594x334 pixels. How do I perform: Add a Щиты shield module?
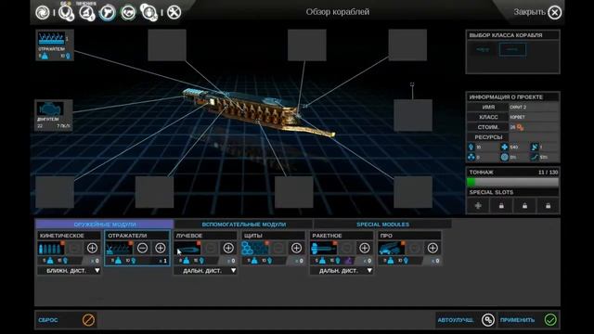click(297, 248)
